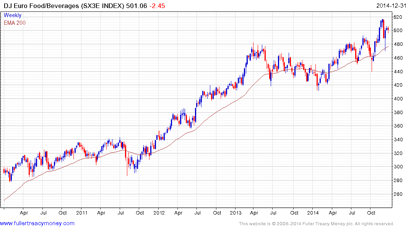This screenshot has height=229, width=411.
Task: Click the 280 price axis label
Action: click(x=398, y=180)
